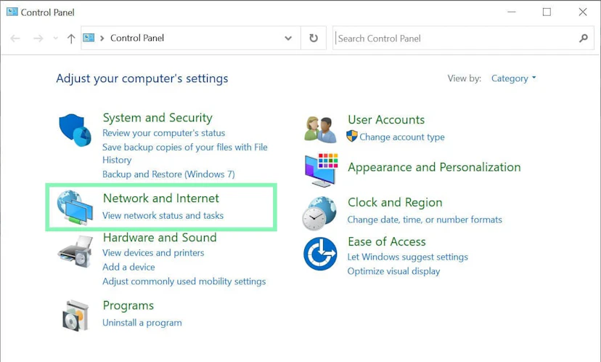
Task: Click View network status and tasks
Action: click(163, 215)
